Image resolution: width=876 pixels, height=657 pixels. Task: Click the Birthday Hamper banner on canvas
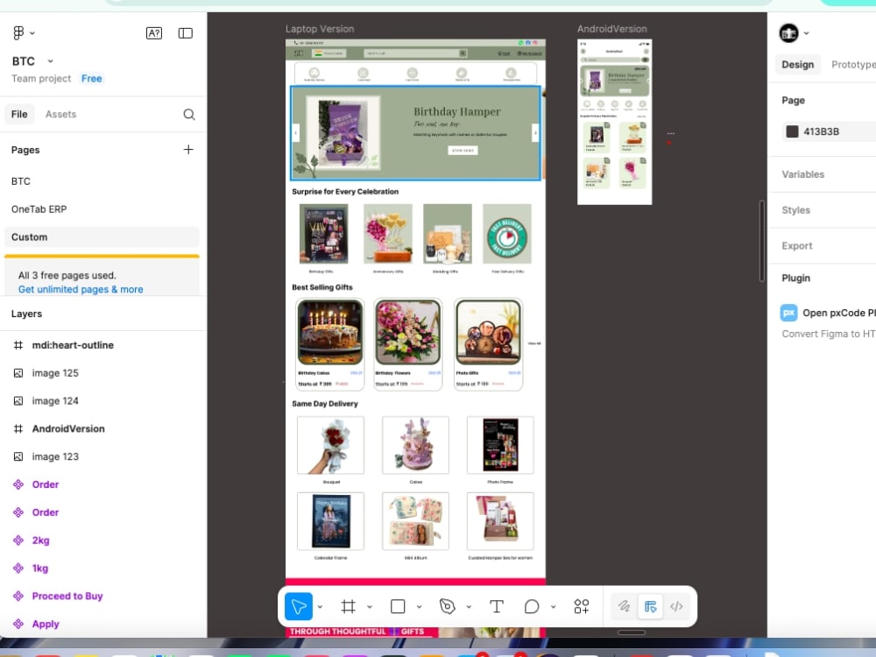[415, 133]
